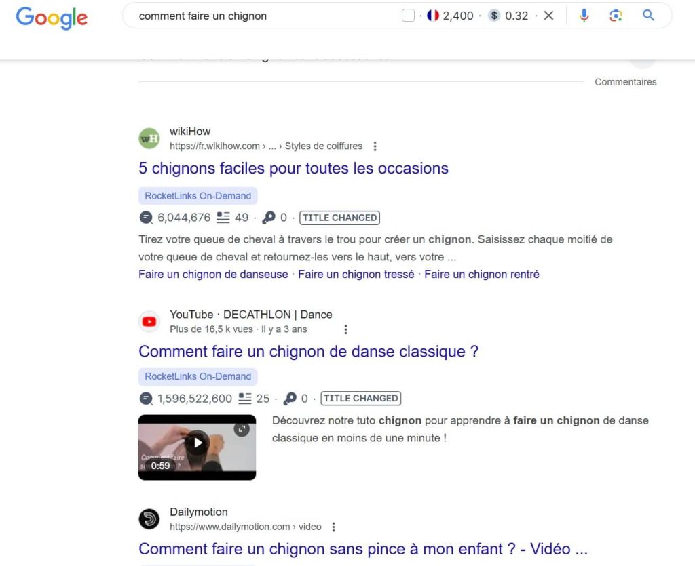Screen dimensions: 695x566
Task: Click keyword icon in YouTube result metrics
Action: (x=290, y=398)
